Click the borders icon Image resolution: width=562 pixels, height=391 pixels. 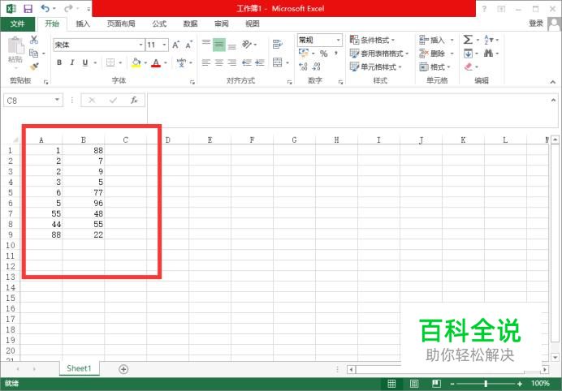coord(110,62)
